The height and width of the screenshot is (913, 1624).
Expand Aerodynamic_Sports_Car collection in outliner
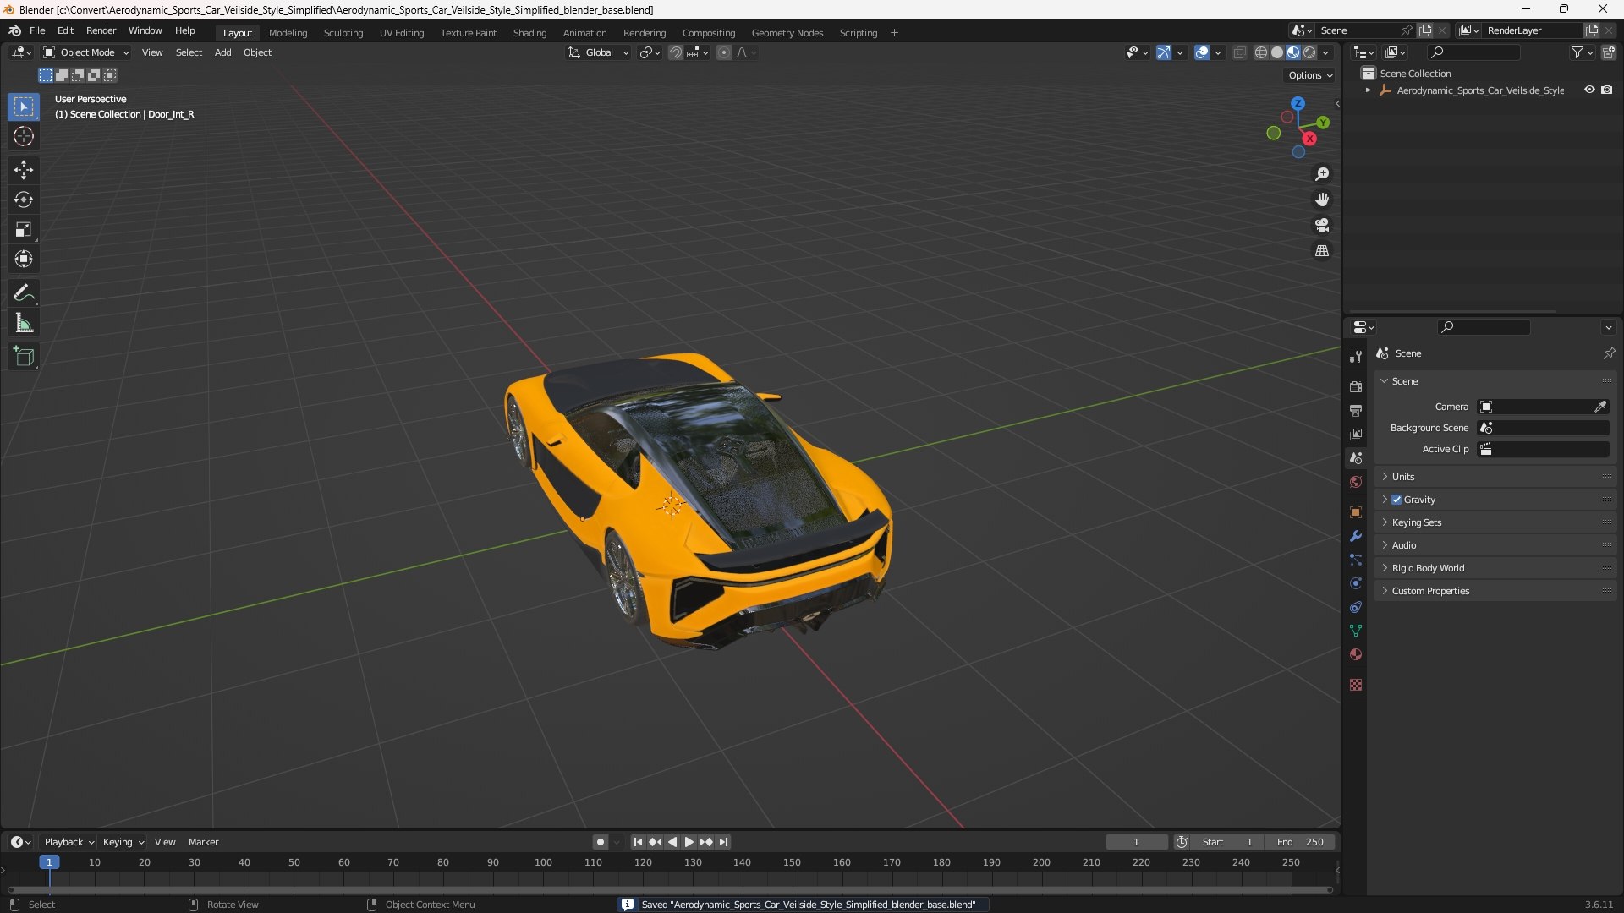[x=1368, y=90]
